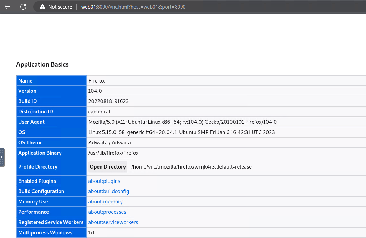This screenshot has height=238, width=366.
Task: Click the profile directory path text
Action: tap(191, 167)
